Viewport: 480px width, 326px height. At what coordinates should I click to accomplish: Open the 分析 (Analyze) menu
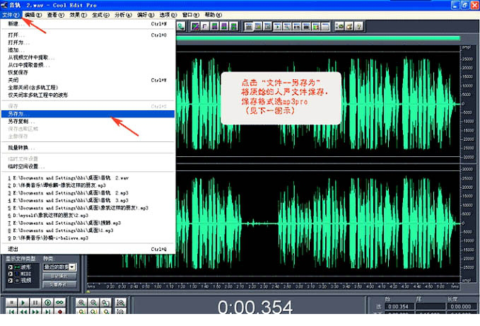coord(123,15)
